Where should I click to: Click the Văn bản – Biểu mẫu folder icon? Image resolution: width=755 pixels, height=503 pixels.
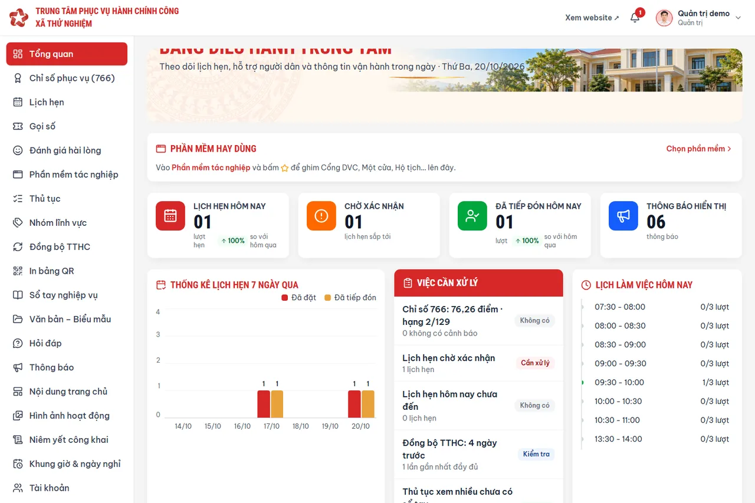point(18,319)
